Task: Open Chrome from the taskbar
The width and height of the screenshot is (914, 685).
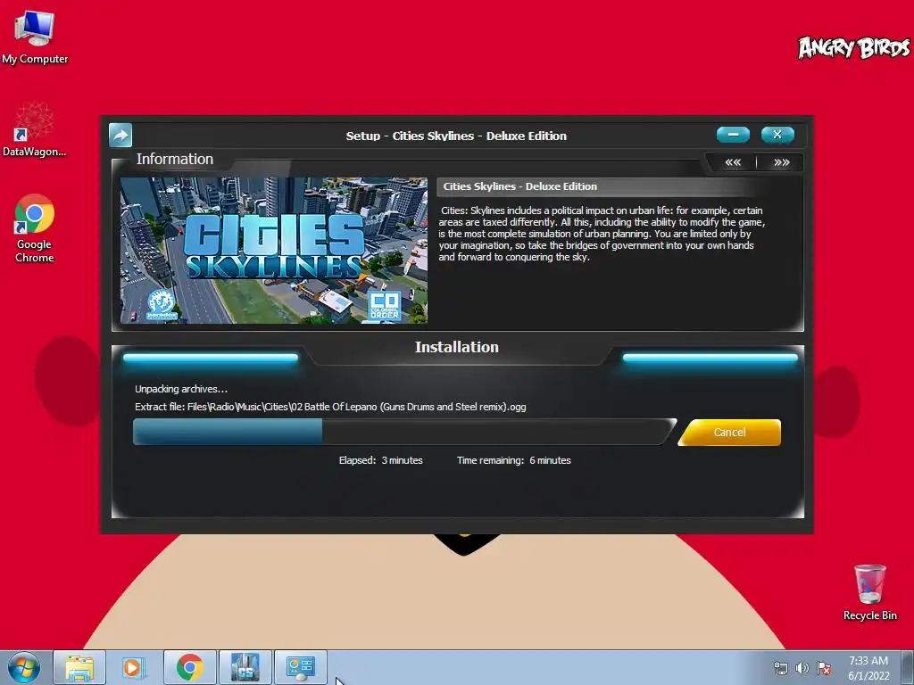Action: tap(190, 667)
